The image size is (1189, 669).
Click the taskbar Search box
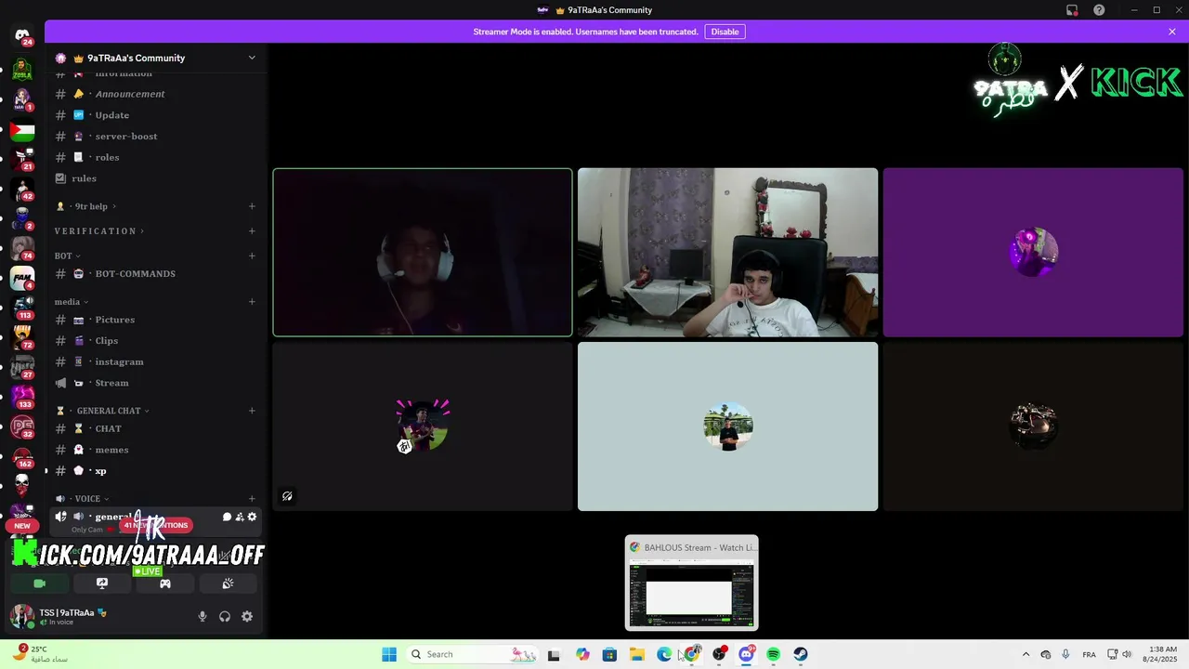(474, 654)
